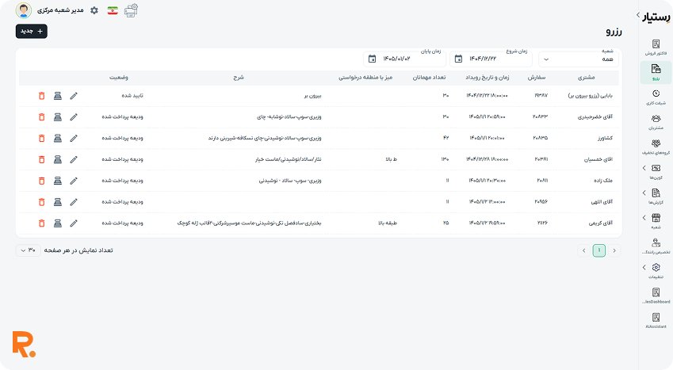Click the رزرو page title

[614, 32]
